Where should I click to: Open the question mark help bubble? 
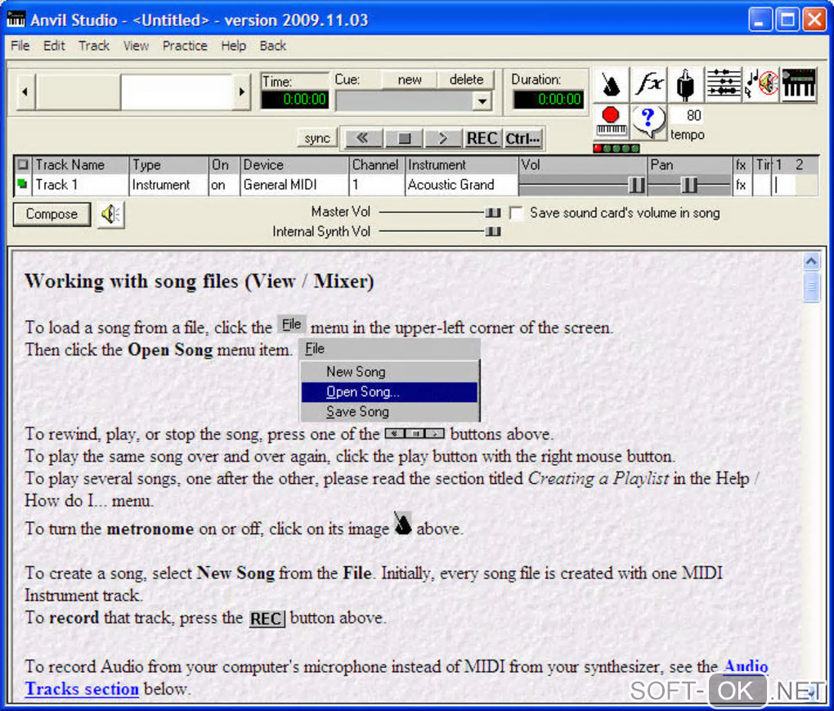[648, 121]
